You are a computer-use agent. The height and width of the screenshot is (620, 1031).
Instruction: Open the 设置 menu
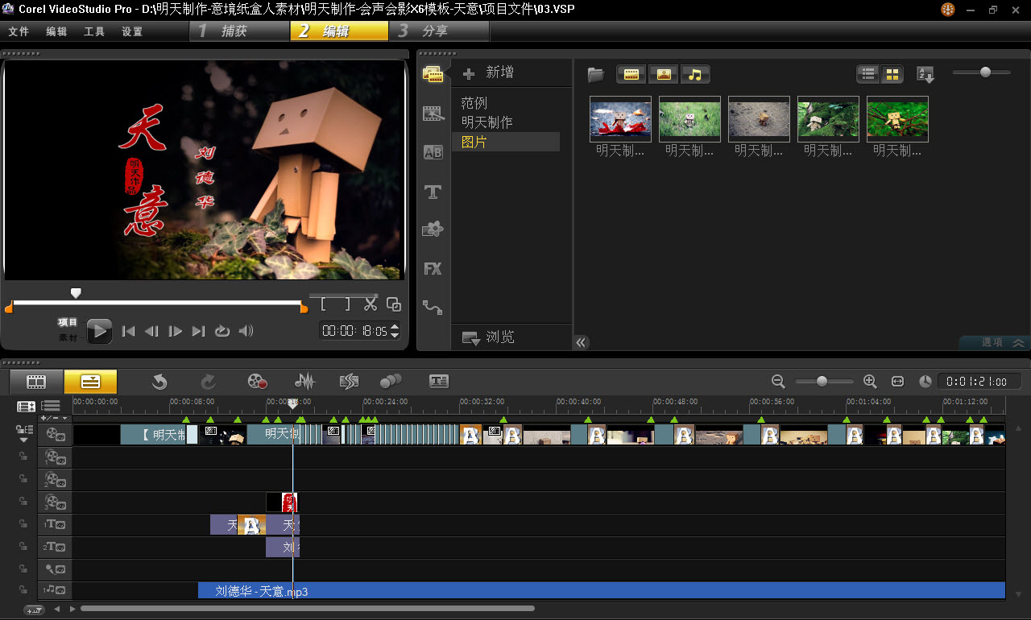(x=132, y=32)
